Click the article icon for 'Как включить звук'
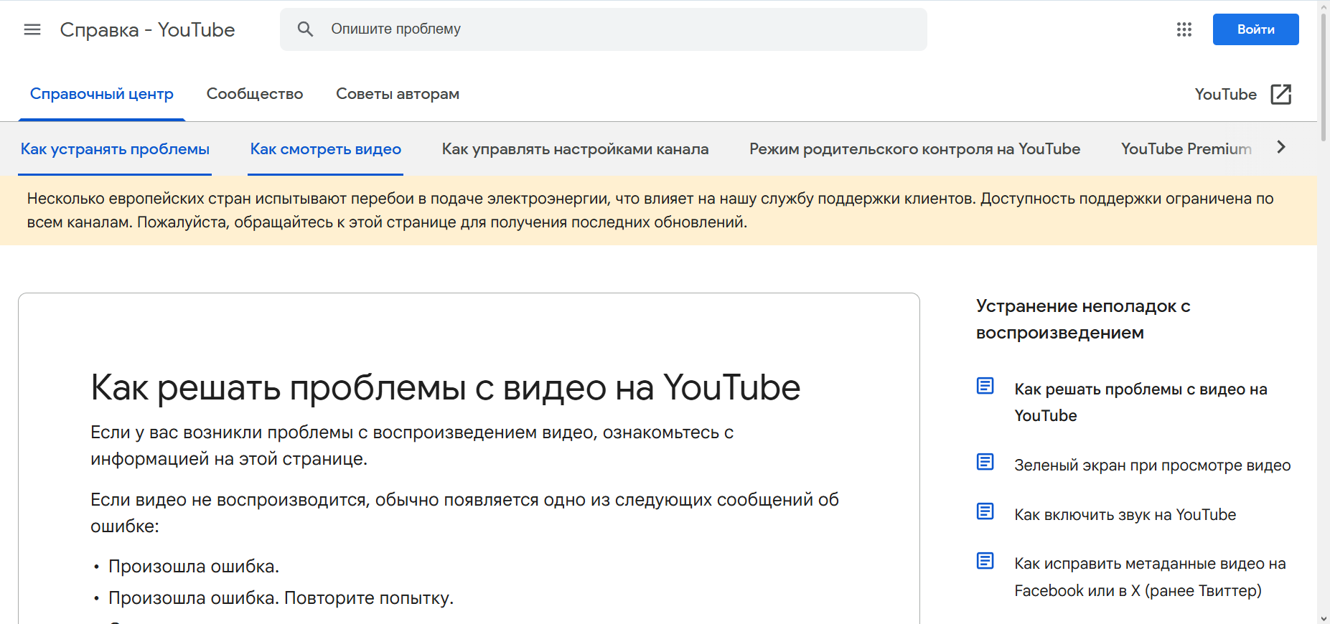1330x624 pixels. point(985,511)
